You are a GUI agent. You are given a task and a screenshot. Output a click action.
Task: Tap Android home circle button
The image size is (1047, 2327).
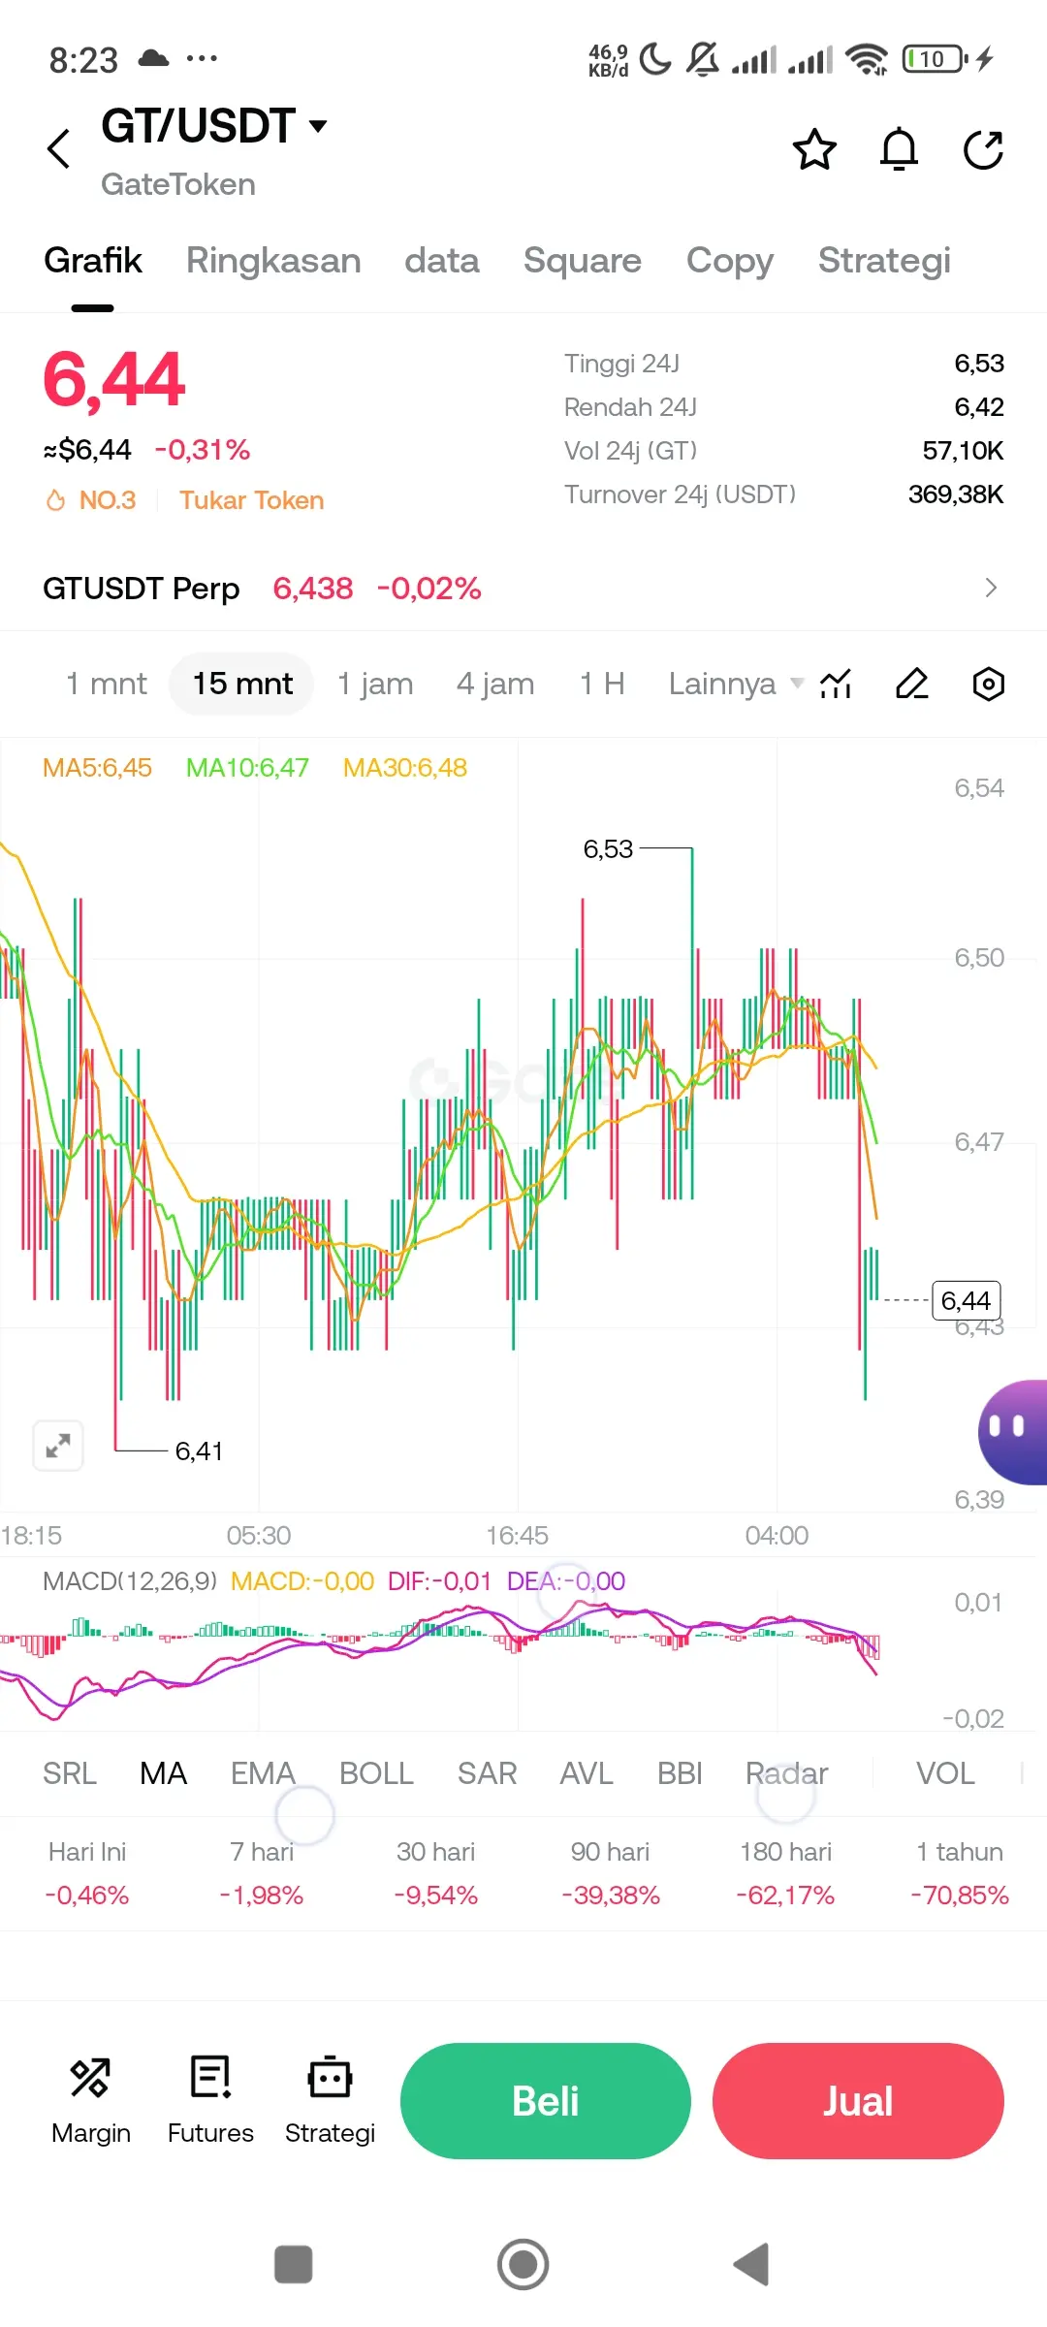click(x=523, y=2264)
